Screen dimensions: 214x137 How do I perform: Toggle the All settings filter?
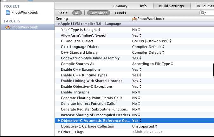point(77,13)
